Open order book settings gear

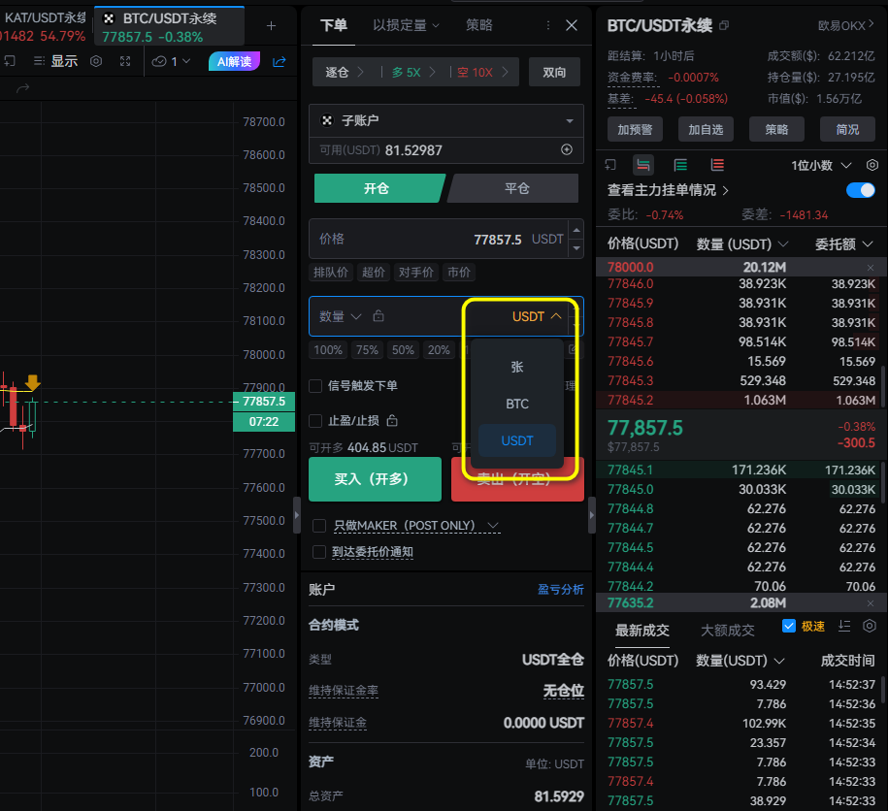coord(872,165)
